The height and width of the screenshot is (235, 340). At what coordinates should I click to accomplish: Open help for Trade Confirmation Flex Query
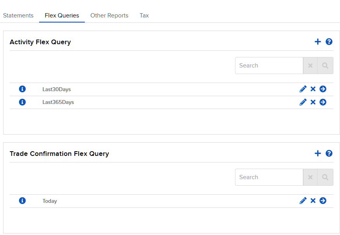point(329,153)
